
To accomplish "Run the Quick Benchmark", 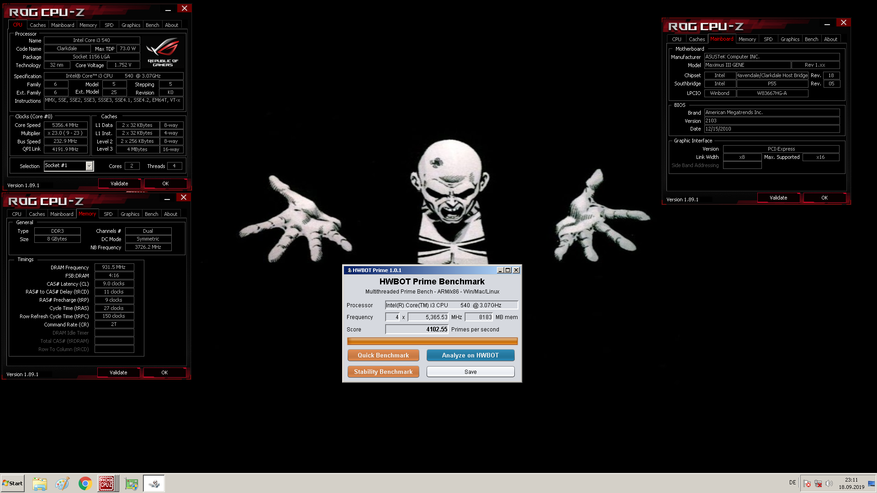I will [383, 355].
